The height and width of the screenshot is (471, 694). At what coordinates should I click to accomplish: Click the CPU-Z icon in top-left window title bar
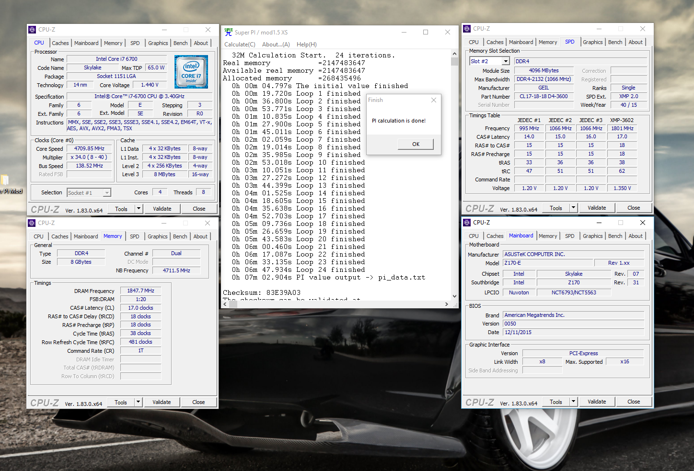(x=32, y=30)
